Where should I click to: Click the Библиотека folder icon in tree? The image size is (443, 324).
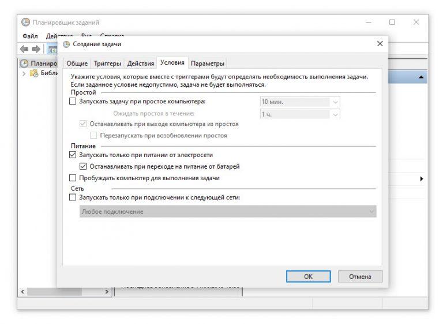pyautogui.click(x=34, y=73)
